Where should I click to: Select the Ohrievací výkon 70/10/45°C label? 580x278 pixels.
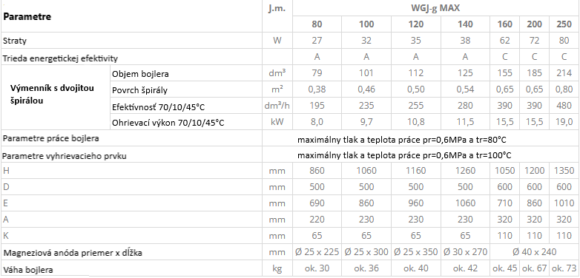[168, 123]
